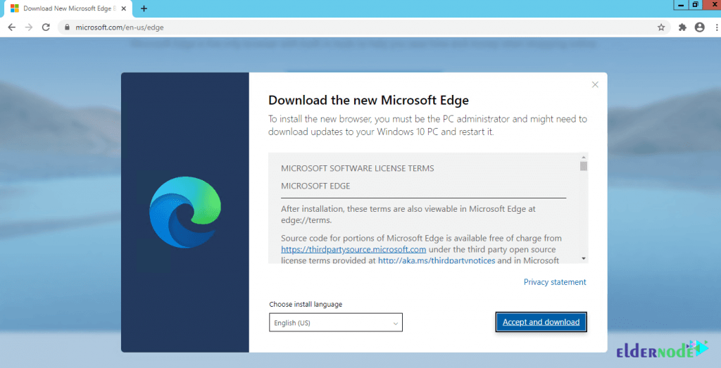Click Accept and download button

(541, 322)
